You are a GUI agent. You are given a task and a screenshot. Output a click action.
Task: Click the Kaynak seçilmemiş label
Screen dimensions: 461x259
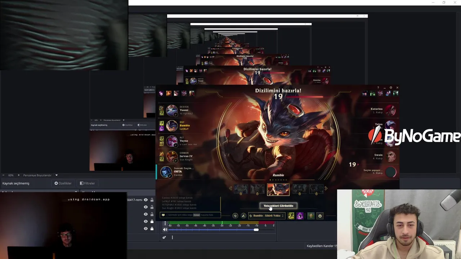pos(16,183)
